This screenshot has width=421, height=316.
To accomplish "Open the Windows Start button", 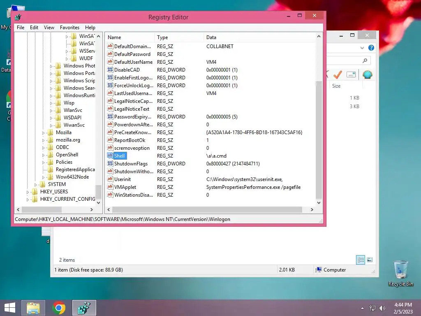I will pos(10,308).
